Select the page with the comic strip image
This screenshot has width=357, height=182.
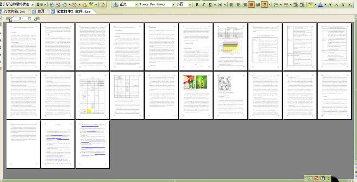231,95
